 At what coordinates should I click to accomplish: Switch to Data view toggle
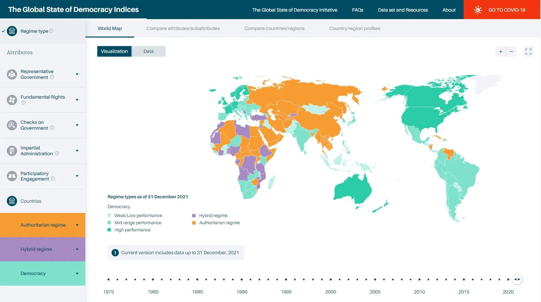[148, 52]
